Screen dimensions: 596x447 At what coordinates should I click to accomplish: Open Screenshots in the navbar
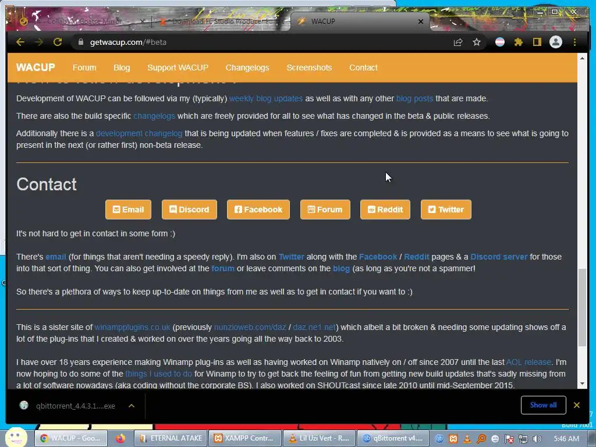[309, 68]
